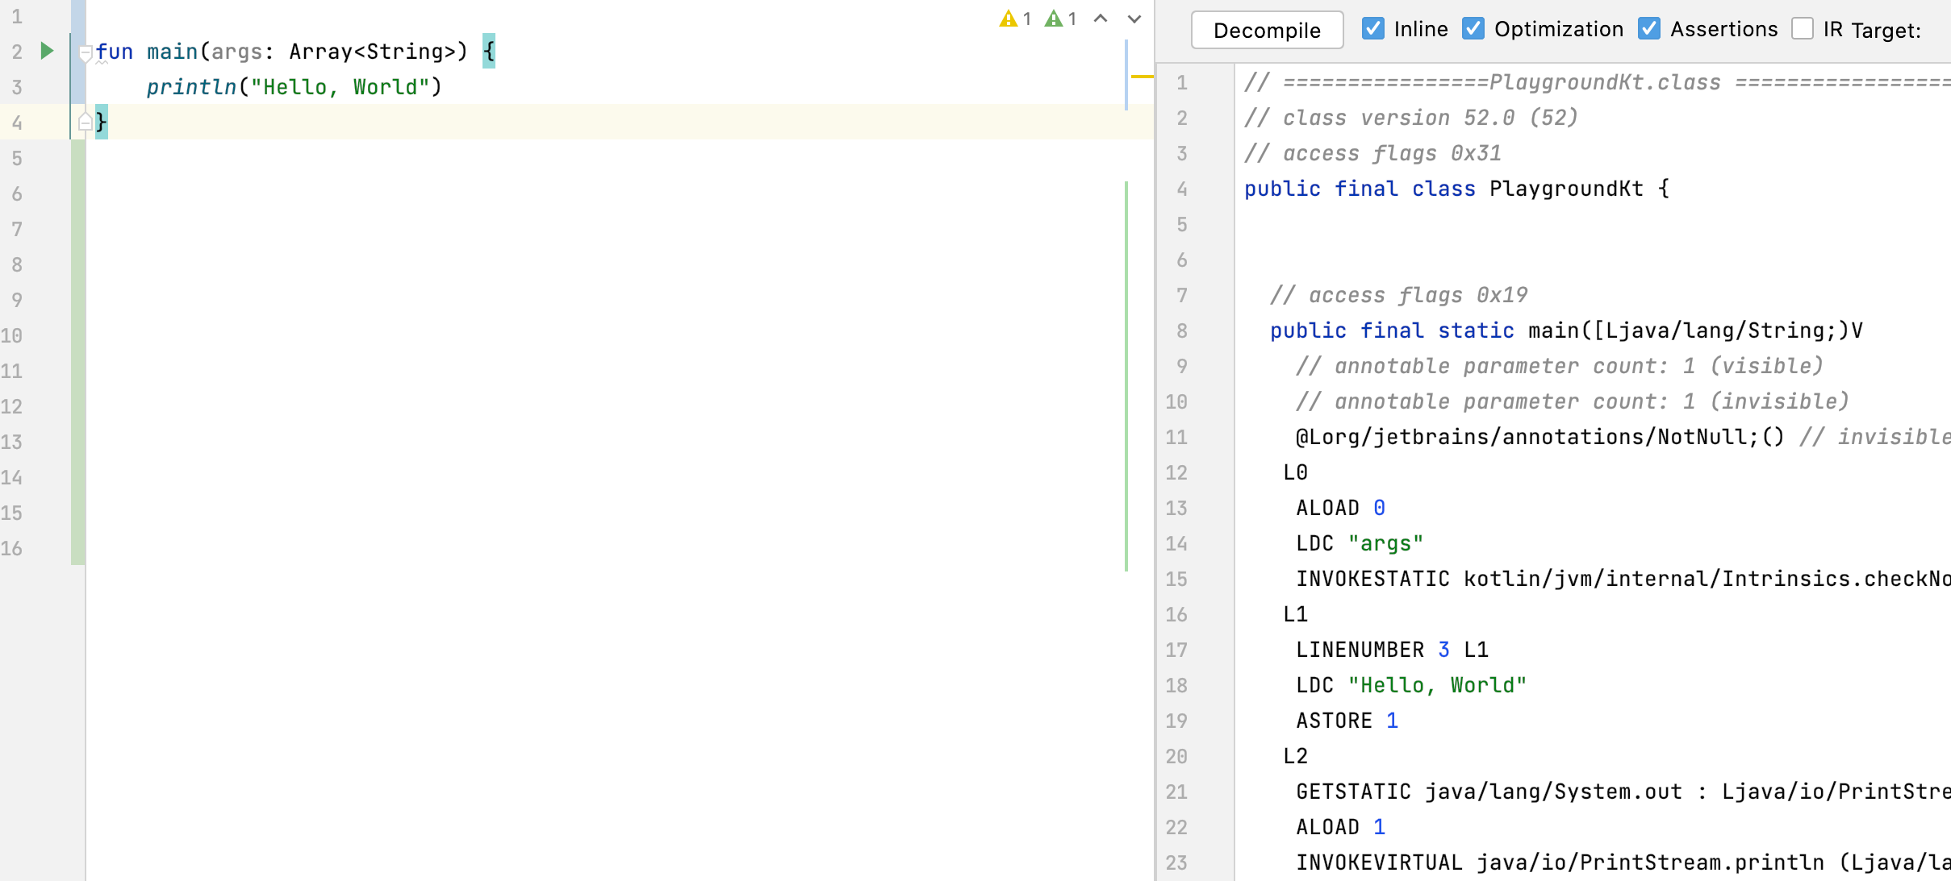Click line number 8 in bytecode gutter
The height and width of the screenshot is (881, 1951).
(x=1181, y=330)
